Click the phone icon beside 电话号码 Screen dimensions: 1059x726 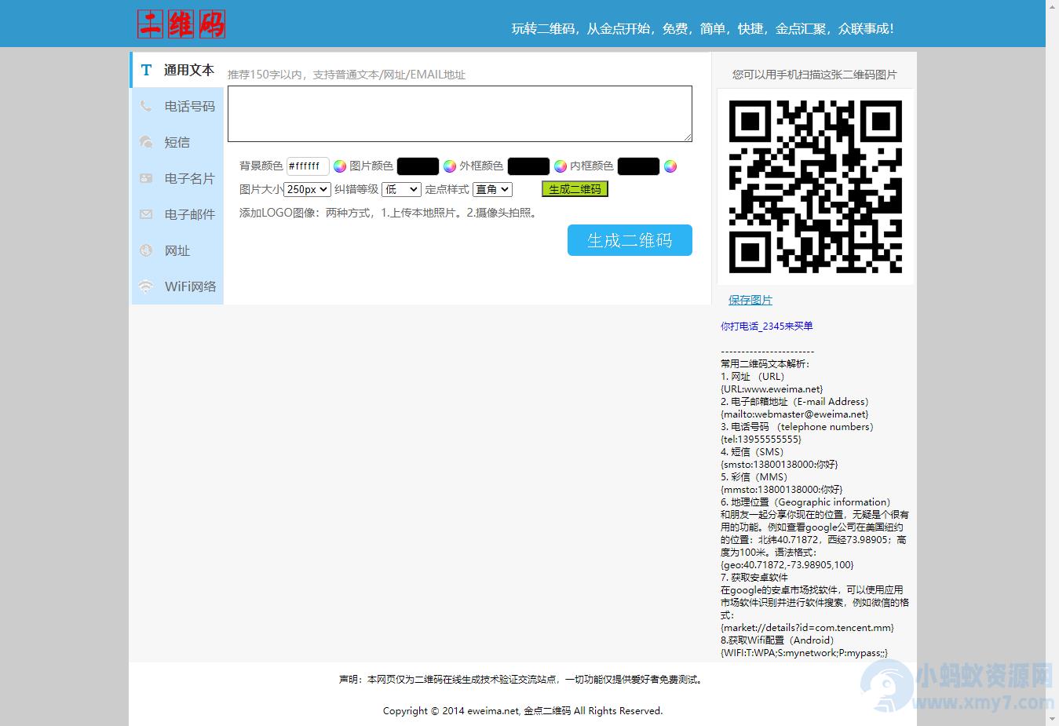(146, 106)
